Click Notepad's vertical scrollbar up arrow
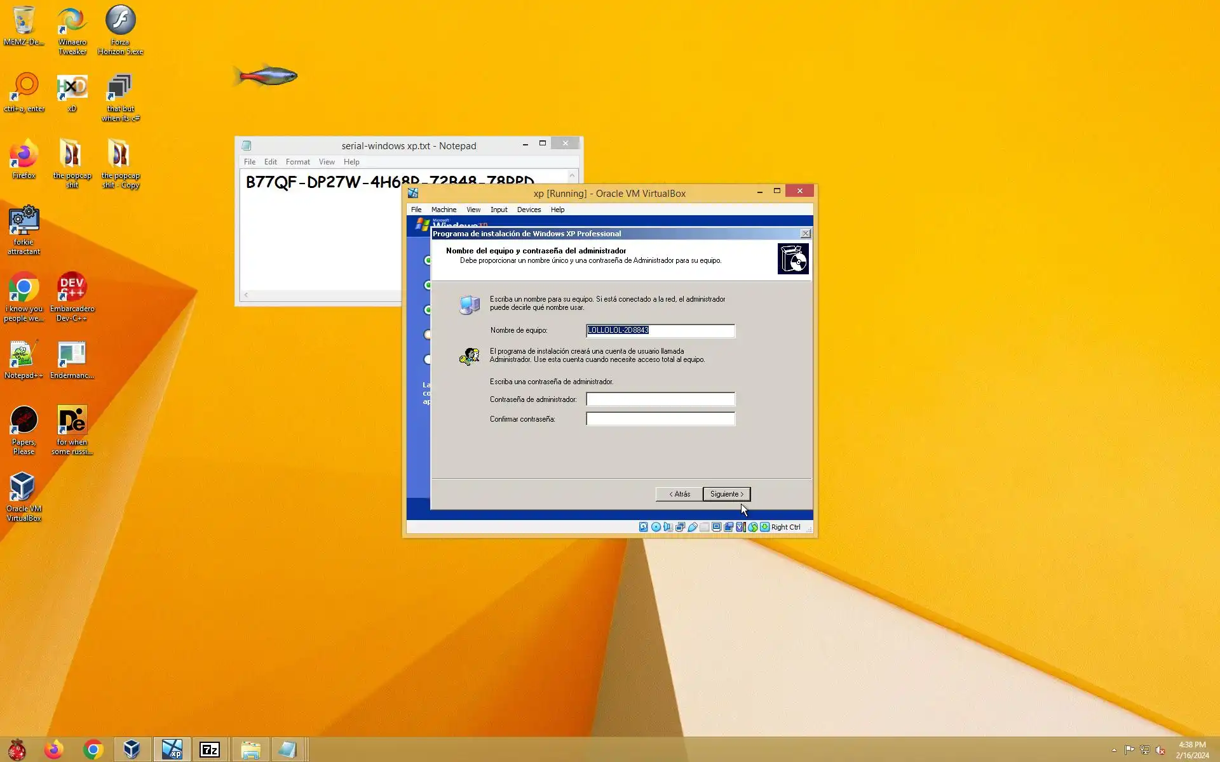1220x762 pixels. pyautogui.click(x=572, y=176)
